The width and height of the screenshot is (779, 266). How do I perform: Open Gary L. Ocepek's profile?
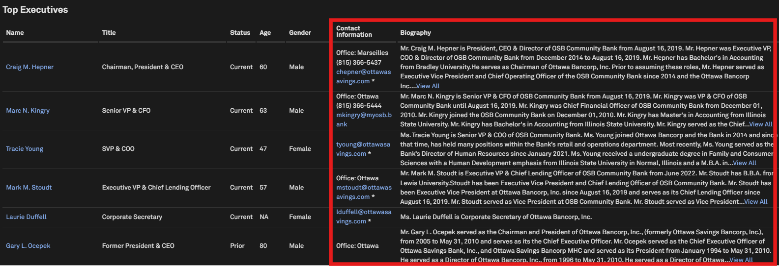[x=28, y=246]
